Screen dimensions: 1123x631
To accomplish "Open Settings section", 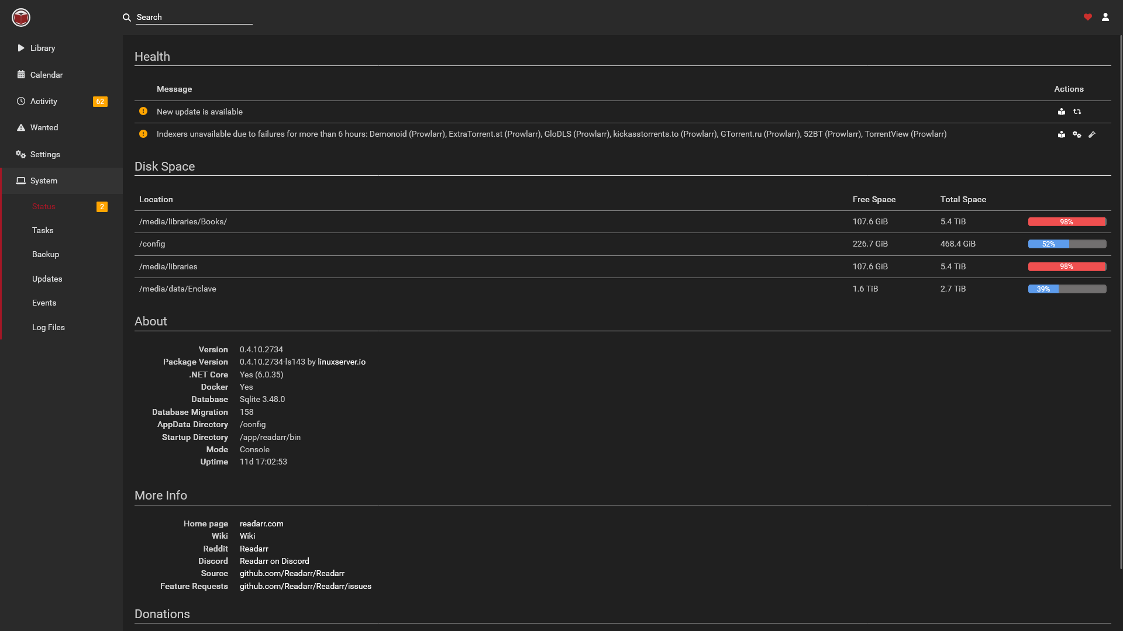I will 61,154.
